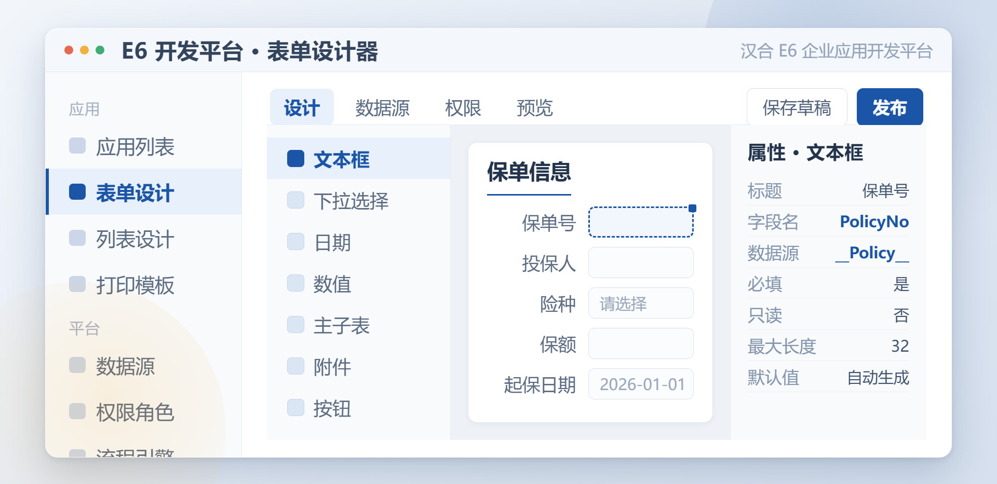This screenshot has height=484, width=997.
Task: Click the yellow window minimize dot
Action: tap(84, 50)
